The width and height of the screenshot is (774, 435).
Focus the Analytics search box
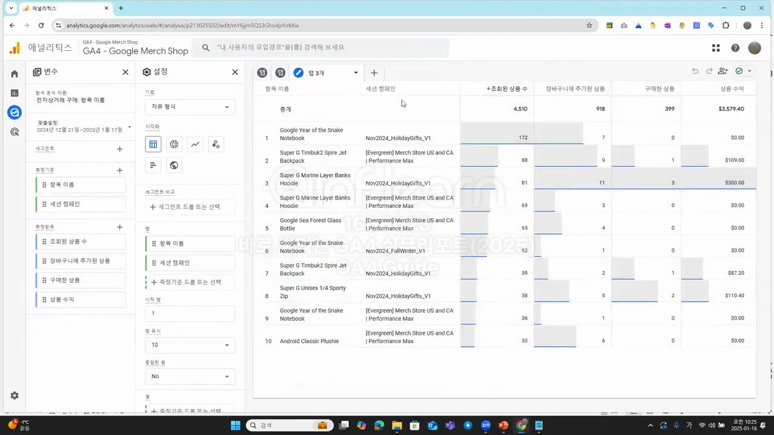(x=320, y=48)
